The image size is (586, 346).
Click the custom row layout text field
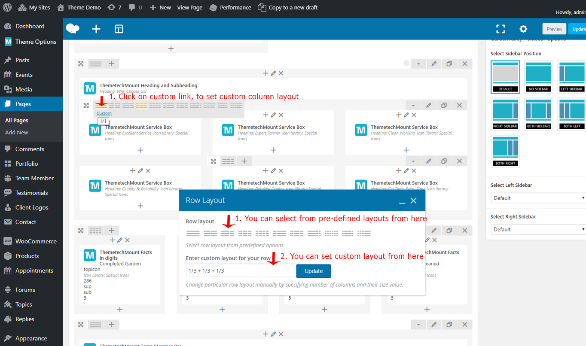240,271
